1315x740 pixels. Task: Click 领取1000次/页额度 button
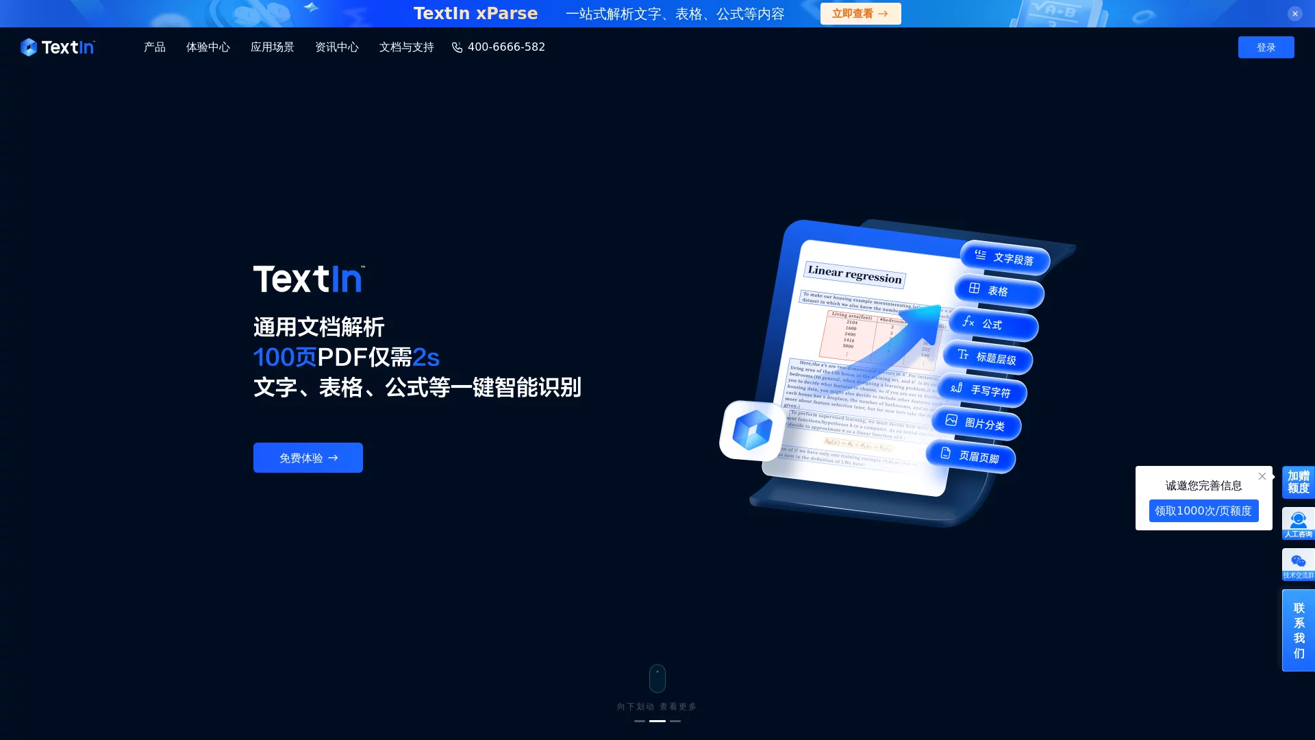coord(1203,511)
